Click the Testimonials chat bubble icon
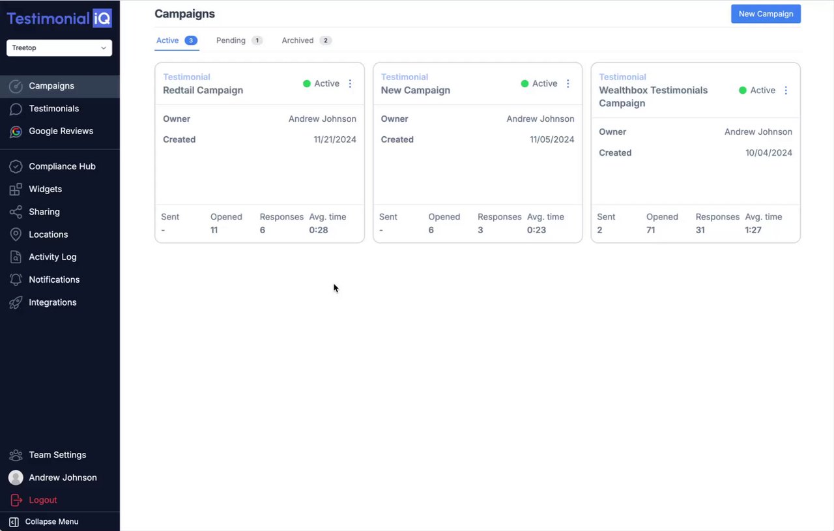Image resolution: width=834 pixels, height=531 pixels. click(x=16, y=109)
